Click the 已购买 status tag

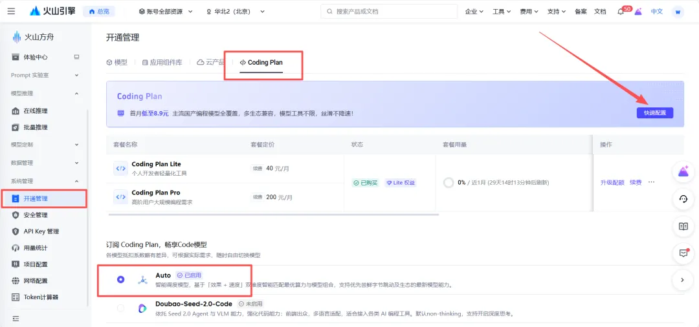point(365,183)
